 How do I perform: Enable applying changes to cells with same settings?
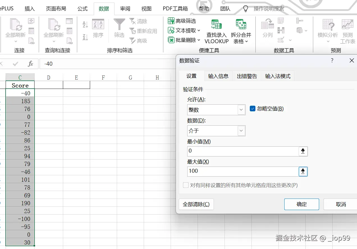(x=186, y=185)
